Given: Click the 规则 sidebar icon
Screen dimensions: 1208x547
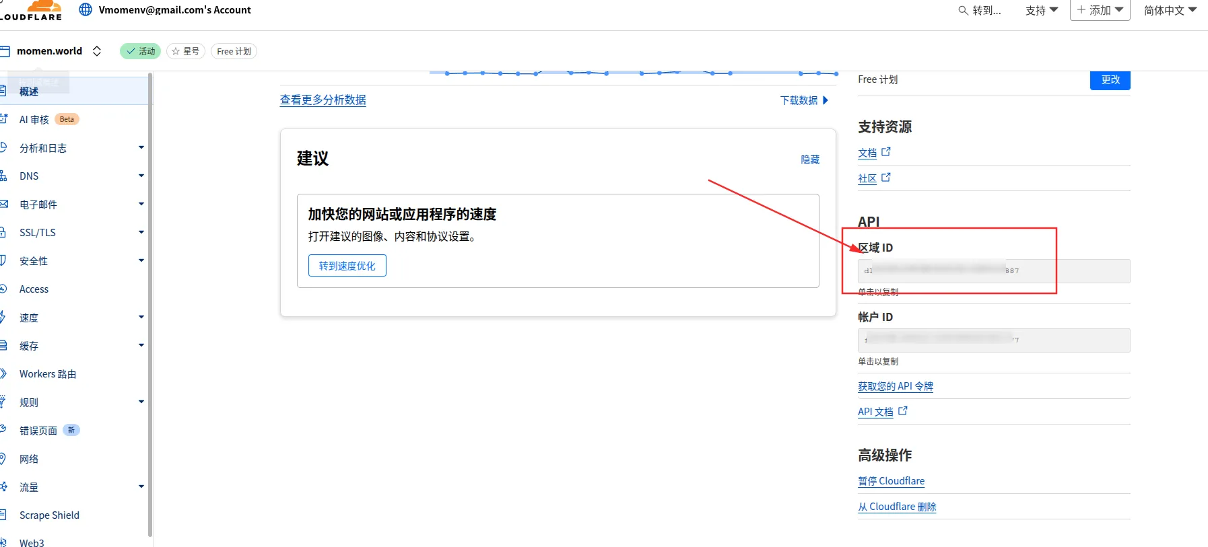Looking at the screenshot, I should 3,402.
